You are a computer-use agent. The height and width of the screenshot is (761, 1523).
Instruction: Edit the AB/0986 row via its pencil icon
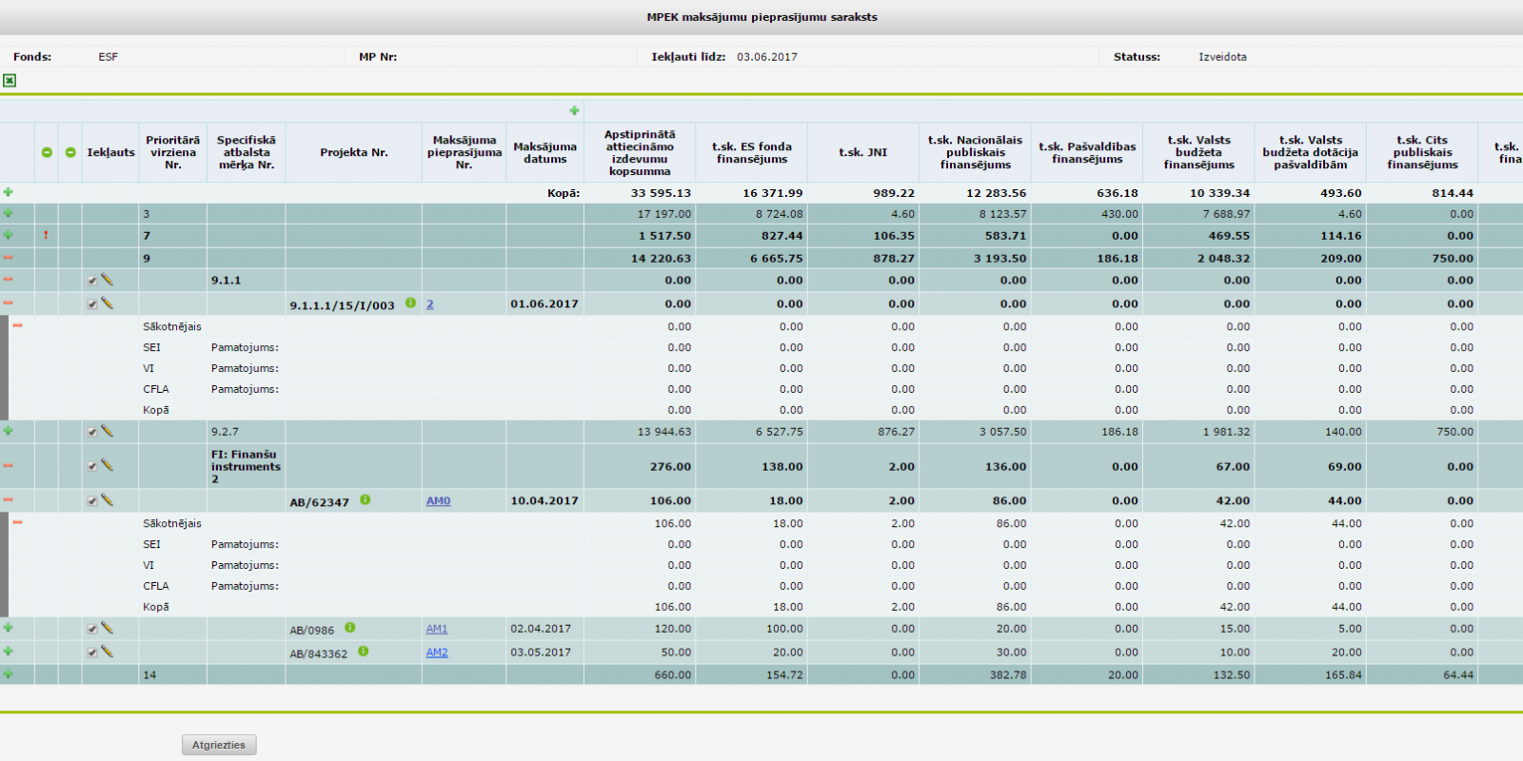[108, 628]
